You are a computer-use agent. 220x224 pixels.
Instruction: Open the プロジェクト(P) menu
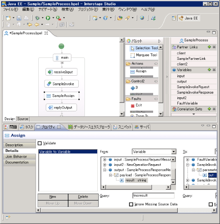88,10
